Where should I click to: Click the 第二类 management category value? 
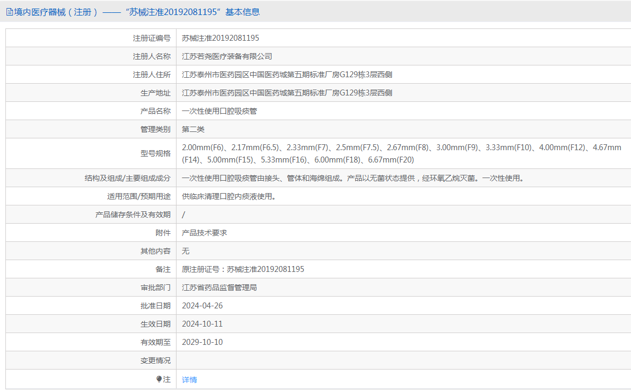pyautogui.click(x=193, y=129)
